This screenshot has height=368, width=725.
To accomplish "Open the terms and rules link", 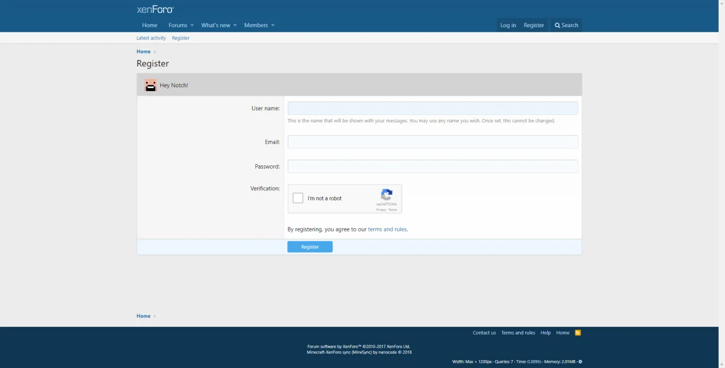I will 387,229.
